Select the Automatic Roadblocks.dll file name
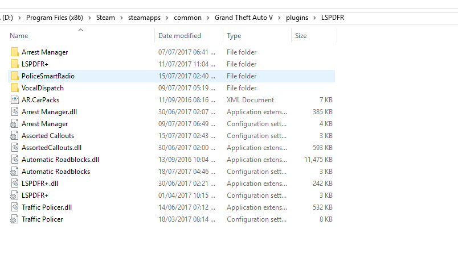458x258 pixels. click(60, 160)
